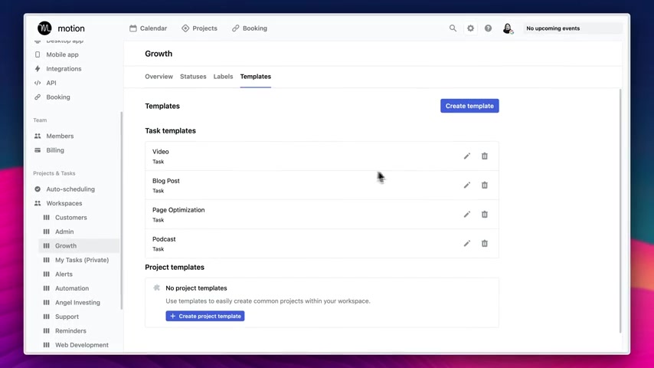The height and width of the screenshot is (368, 654).
Task: Click the sidebar vertical scrollbar
Action: tap(121, 211)
